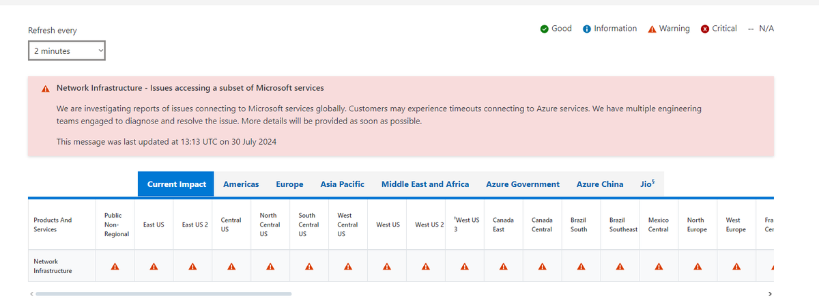Screen dimensions: 819x303
Task: Click the horizontal scrollbar thumb below the table
Action: 164,294
